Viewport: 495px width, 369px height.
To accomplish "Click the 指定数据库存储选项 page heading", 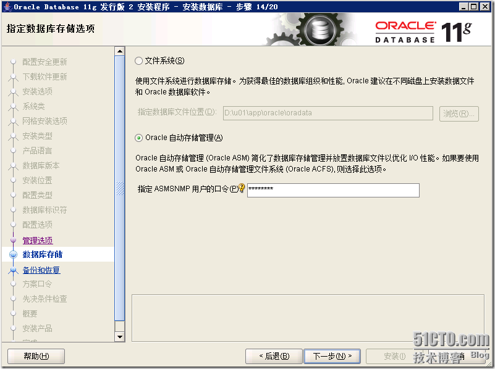I will [x=51, y=28].
